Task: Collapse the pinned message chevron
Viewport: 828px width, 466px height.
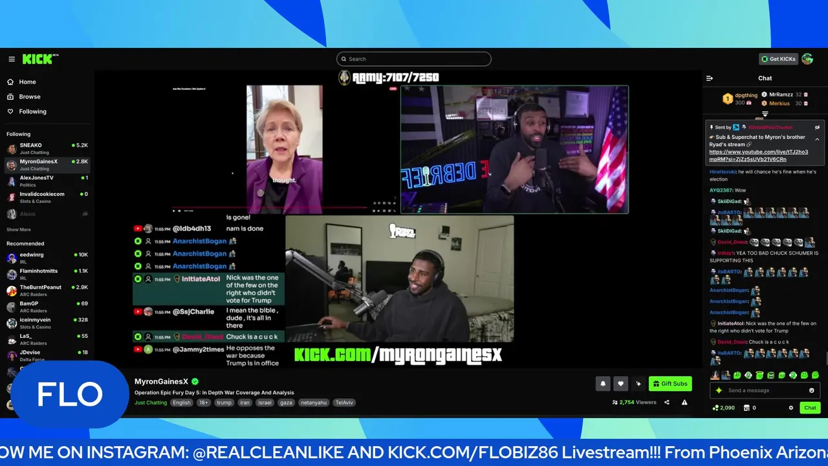Action: pos(817,139)
